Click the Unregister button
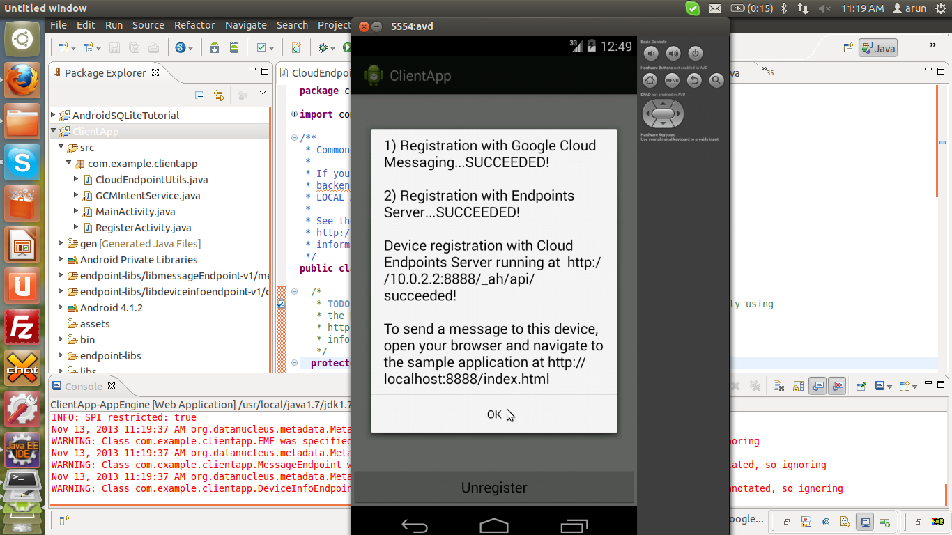This screenshot has height=535, width=952. (494, 488)
